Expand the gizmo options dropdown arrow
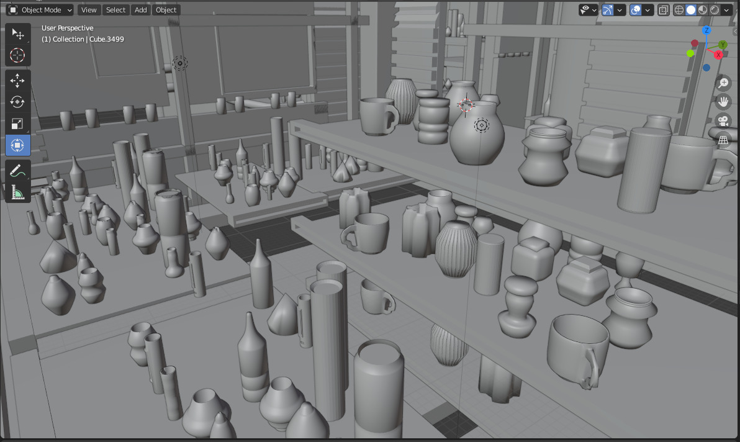The height and width of the screenshot is (442, 740). 620,10
